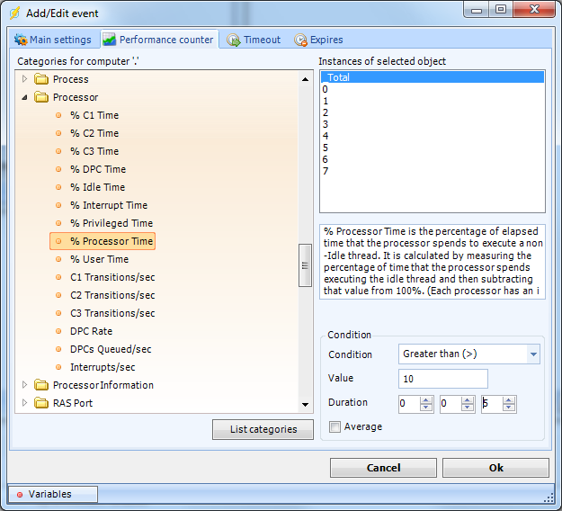Image resolution: width=562 pixels, height=511 pixels.
Task: Click the List categories button
Action: pyautogui.click(x=263, y=429)
